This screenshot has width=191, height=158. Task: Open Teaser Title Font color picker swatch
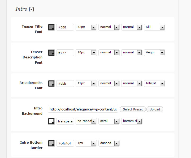click(51, 27)
